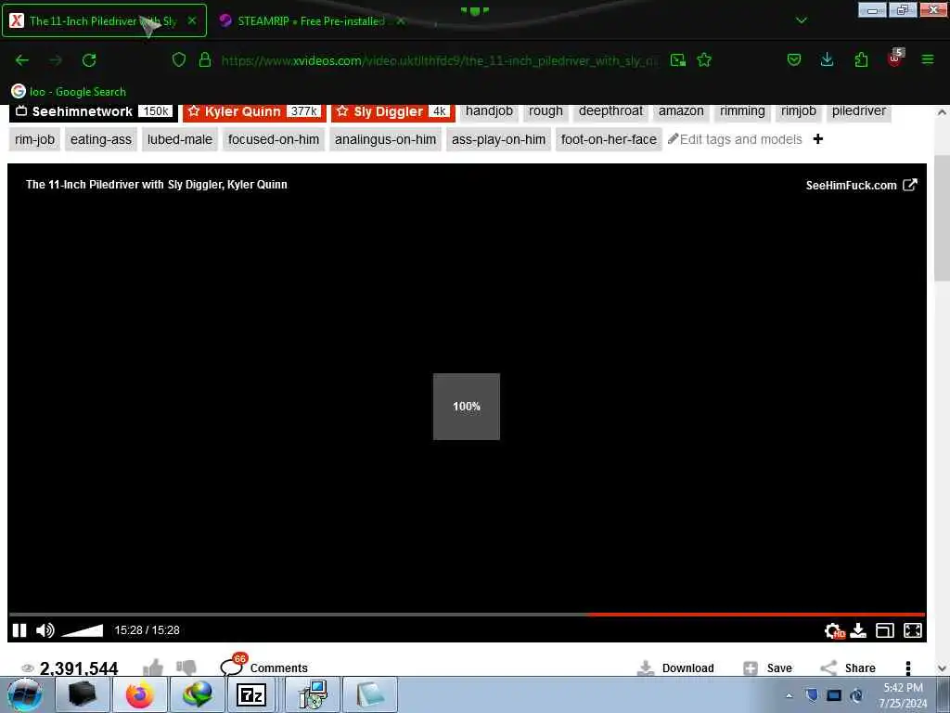Switch to the STEAMRIP tab
950x713 pixels.
312,20
